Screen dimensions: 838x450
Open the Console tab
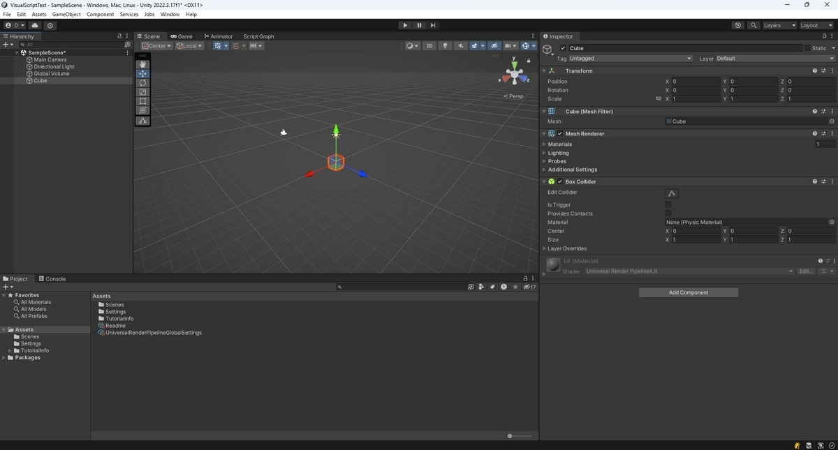(x=52, y=279)
